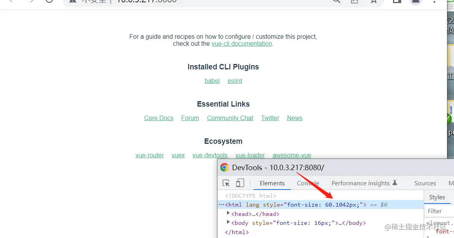Select the closing </html> tag line
Image resolution: width=454 pixels, height=238 pixels.
click(237, 232)
